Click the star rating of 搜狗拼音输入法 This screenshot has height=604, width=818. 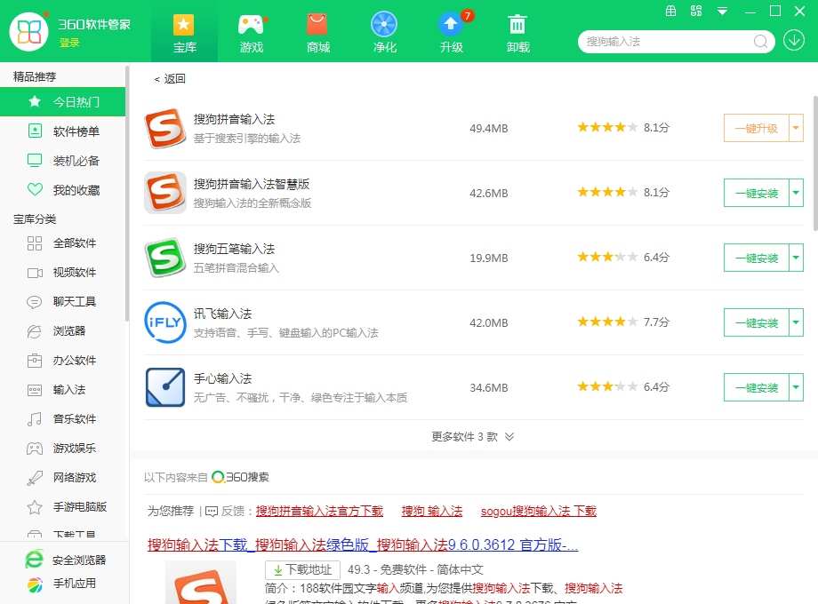(x=607, y=127)
